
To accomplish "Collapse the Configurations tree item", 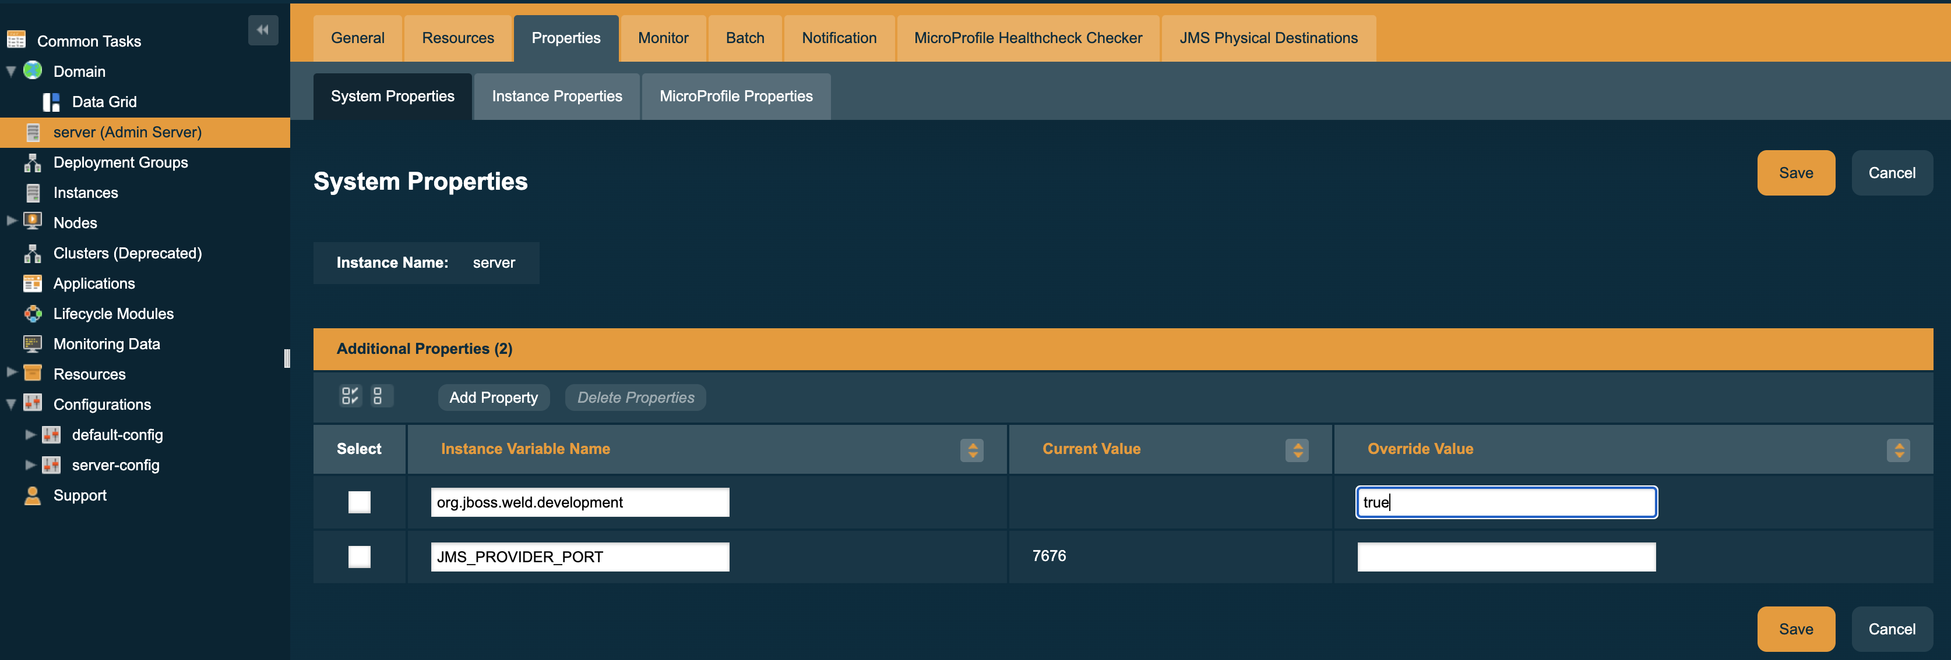I will point(10,403).
